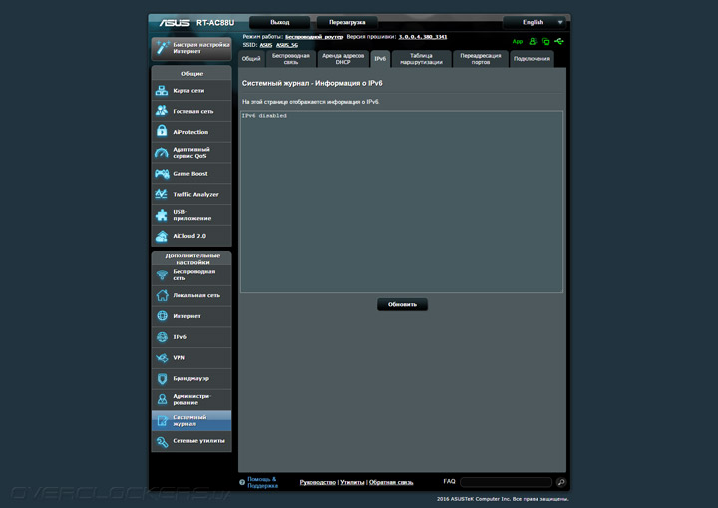
Task: Click the Wireless (Беспроводная сеть) sidebar icon
Action: click(162, 275)
